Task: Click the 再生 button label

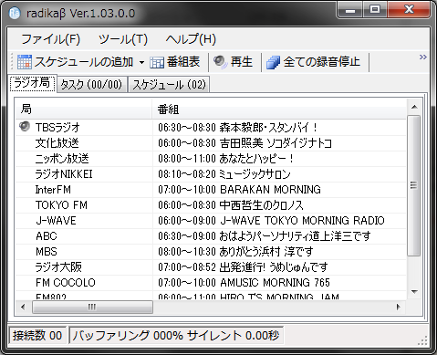Action: point(242,62)
